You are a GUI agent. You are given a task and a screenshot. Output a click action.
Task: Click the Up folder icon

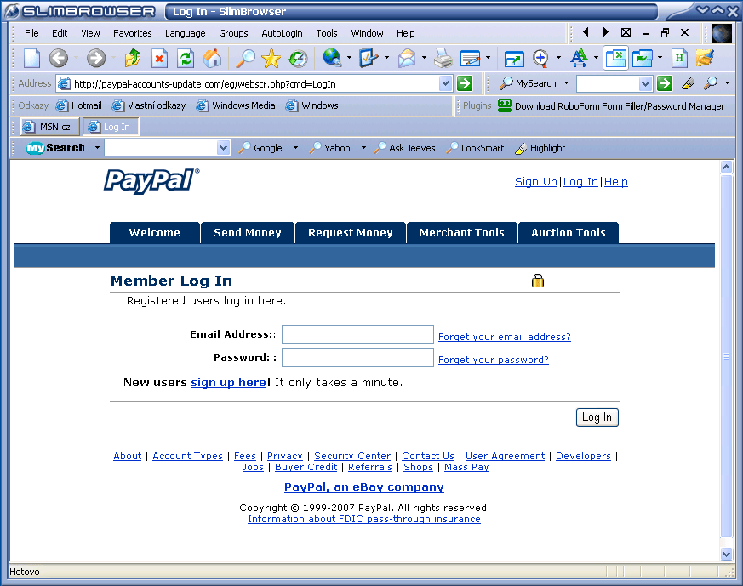(133, 58)
